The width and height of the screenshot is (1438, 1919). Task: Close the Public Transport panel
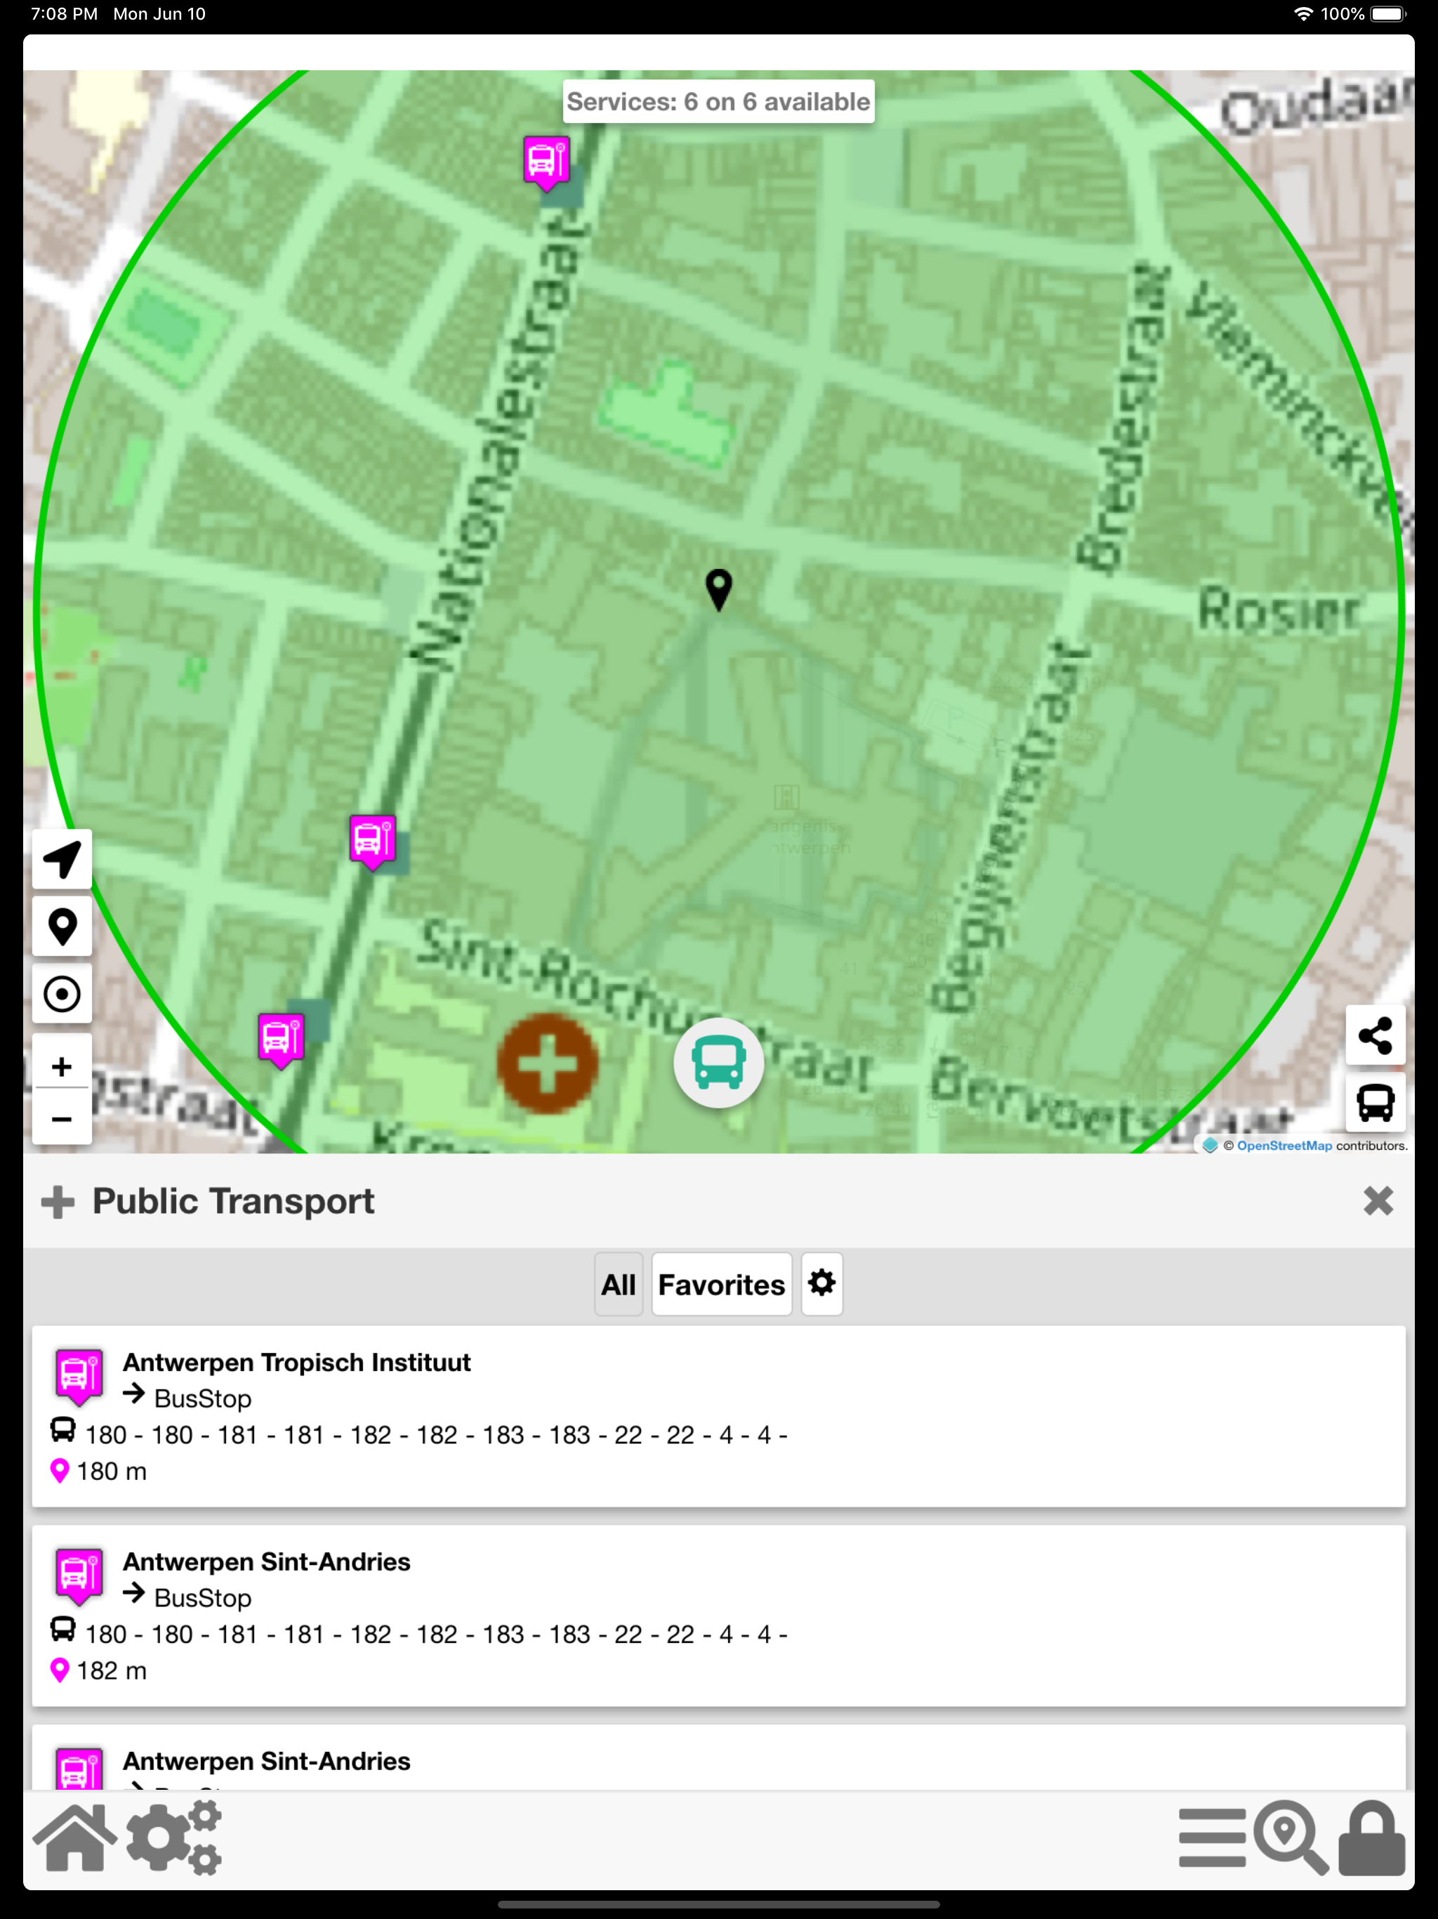point(1378,1200)
